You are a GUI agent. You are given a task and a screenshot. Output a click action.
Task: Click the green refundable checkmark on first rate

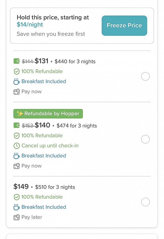pyautogui.click(x=17, y=71)
